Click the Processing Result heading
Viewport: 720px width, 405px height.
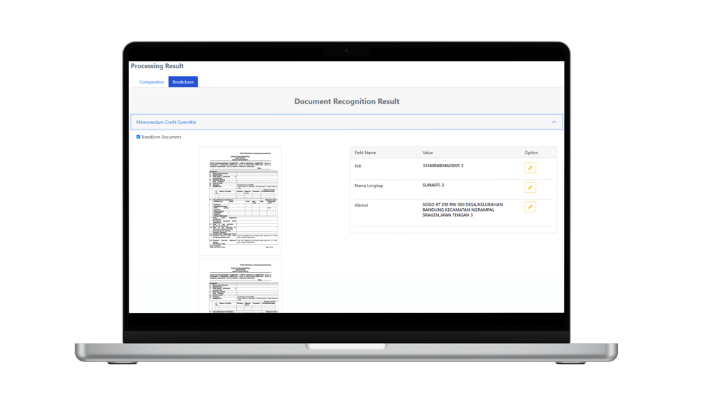pos(157,66)
